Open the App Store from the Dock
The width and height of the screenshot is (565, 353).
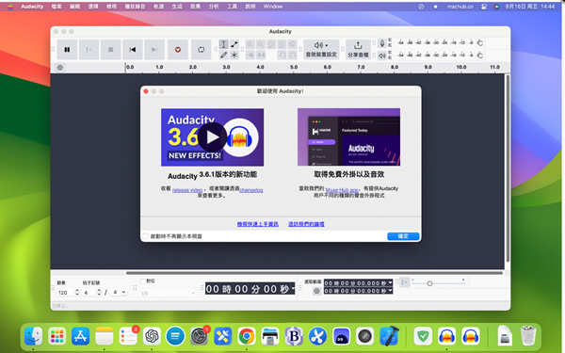click(x=80, y=336)
